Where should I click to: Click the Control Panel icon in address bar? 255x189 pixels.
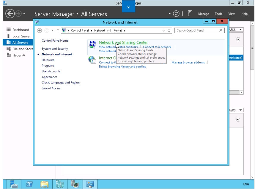click(64, 30)
